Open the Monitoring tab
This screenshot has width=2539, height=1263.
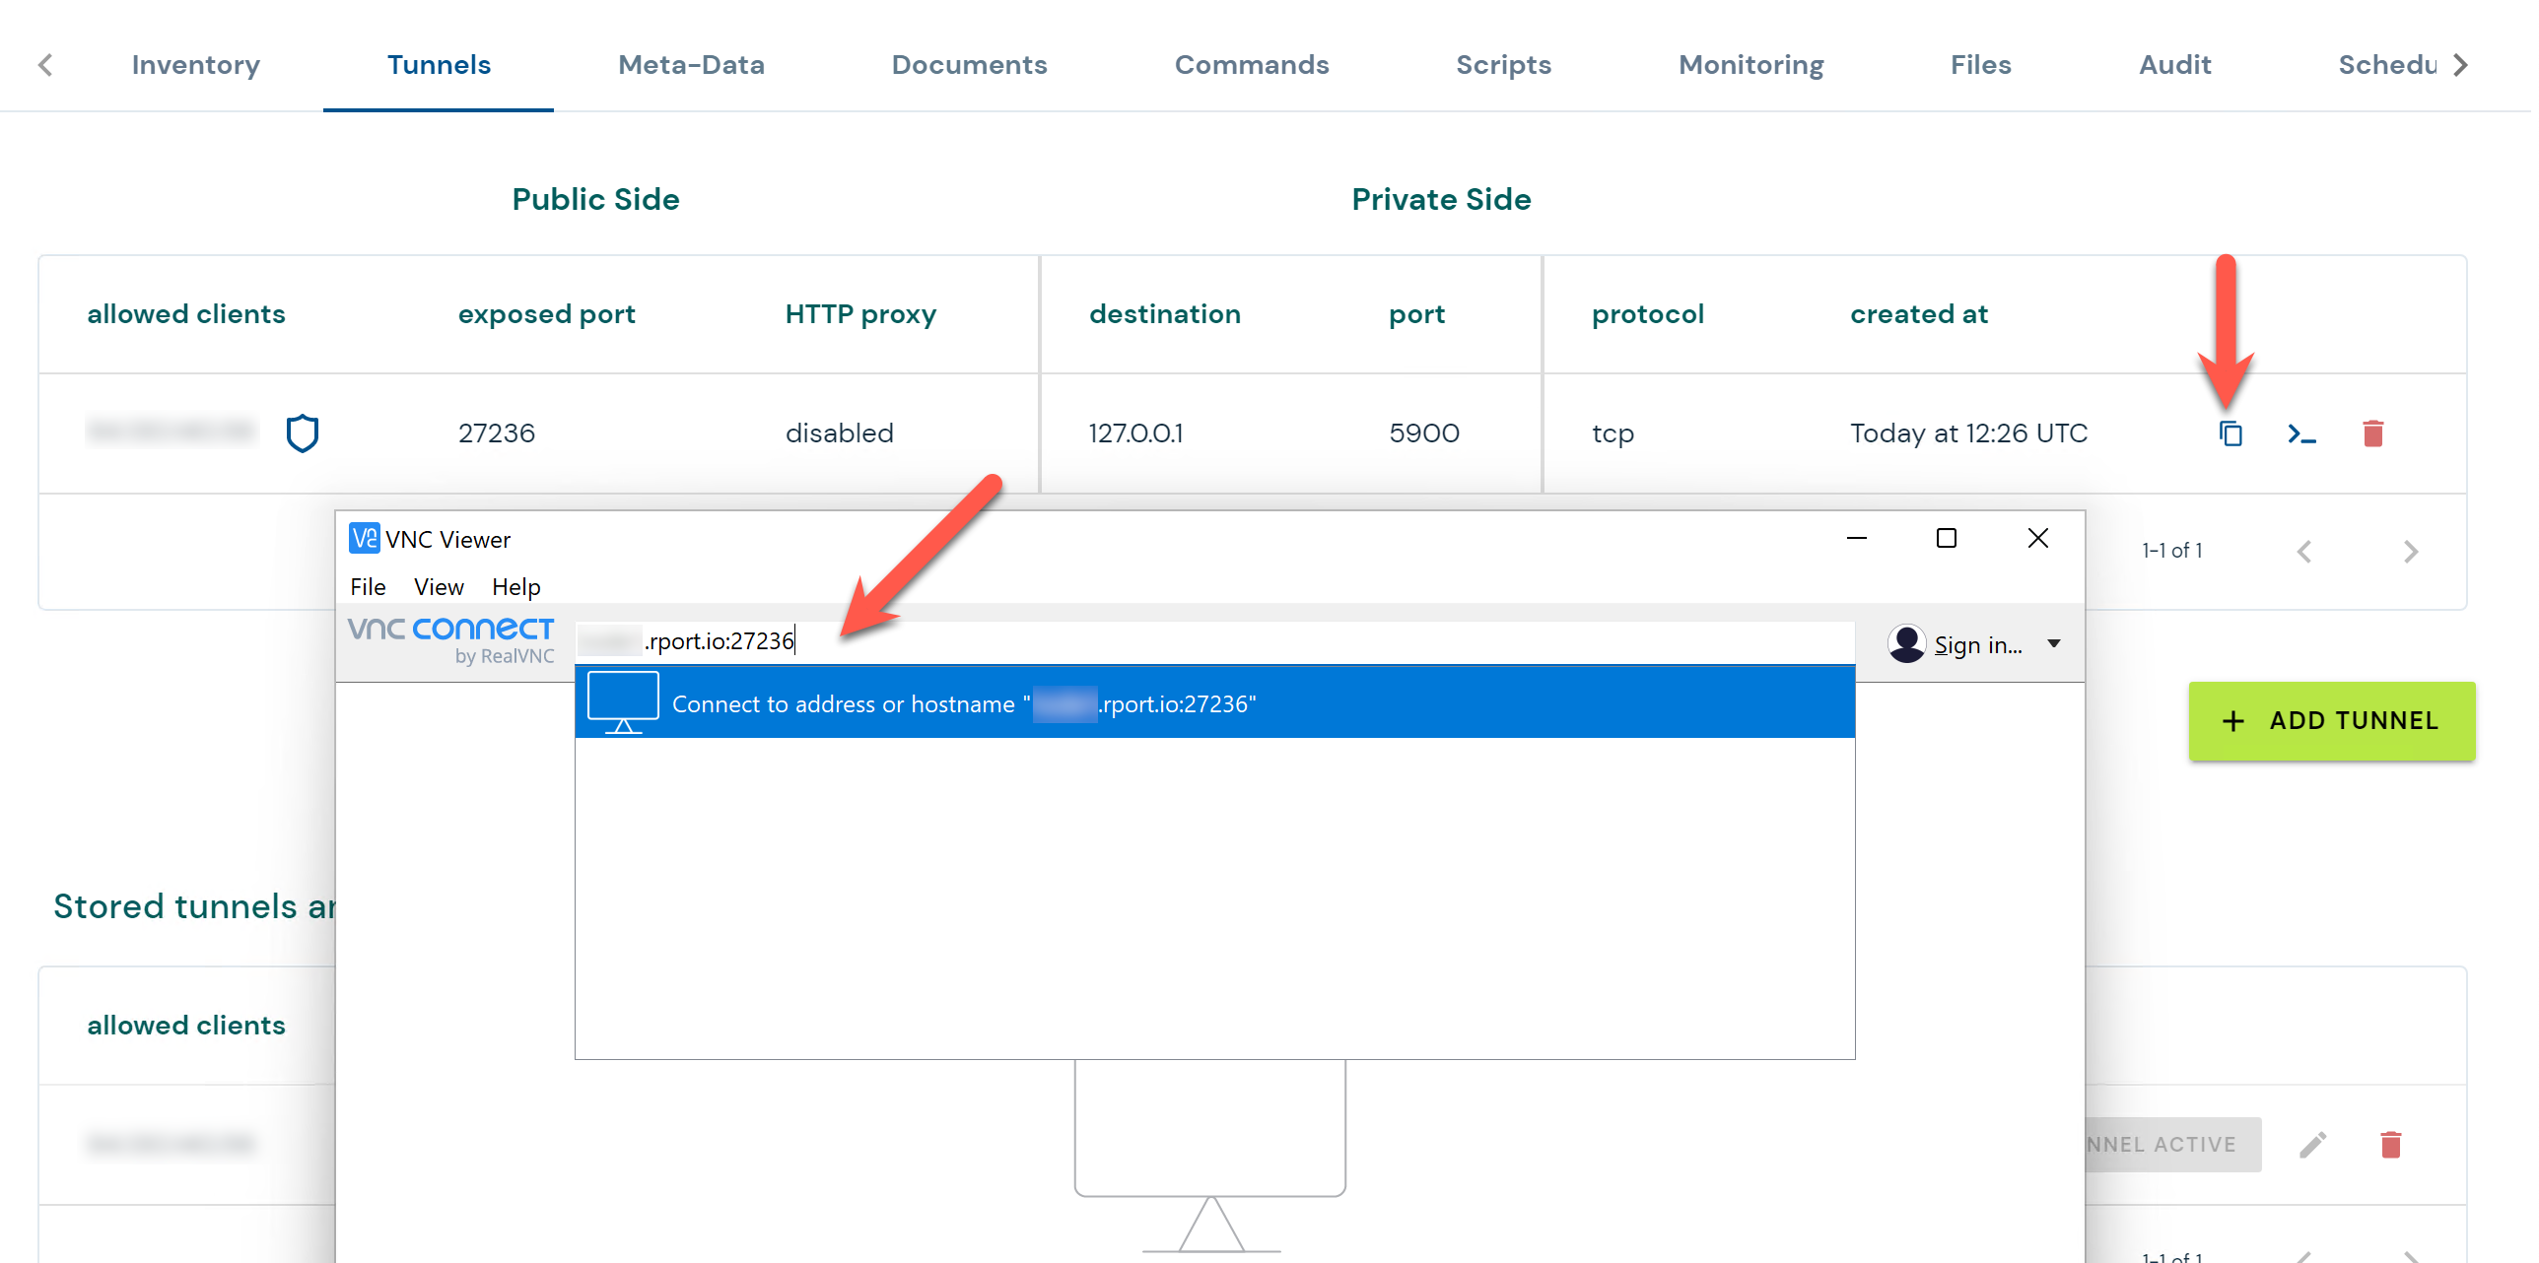click(1750, 65)
